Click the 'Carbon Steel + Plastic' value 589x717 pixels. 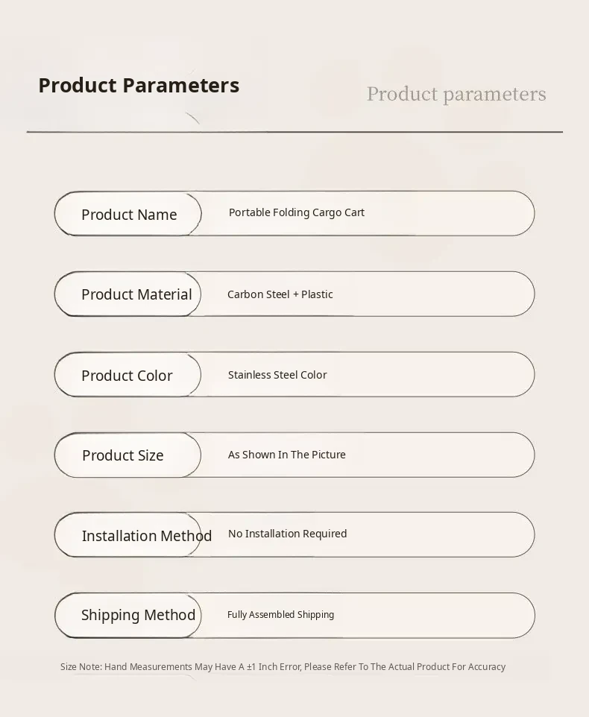tap(280, 294)
